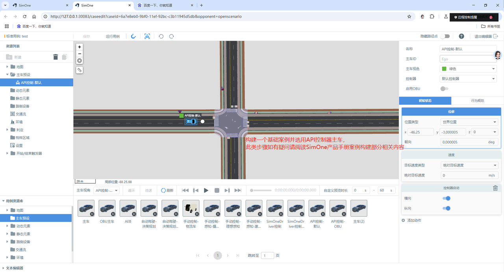The image size is (504, 272).
Task: Click the play button in playback bar
Action: coord(206,190)
